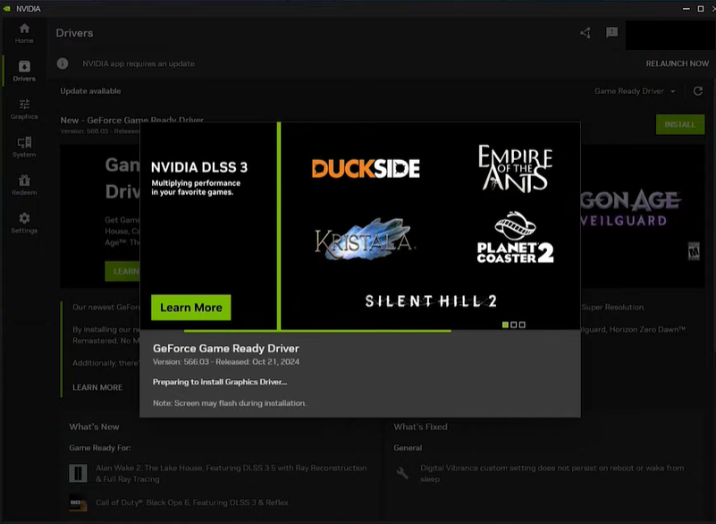Image resolution: width=716 pixels, height=524 pixels.
Task: Click 'Call of Duty: Black Ops 6' entry
Action: coord(192,503)
